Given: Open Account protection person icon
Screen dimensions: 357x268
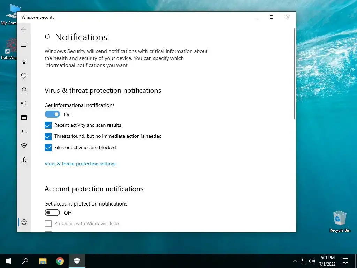Looking at the screenshot, I should coord(24,90).
